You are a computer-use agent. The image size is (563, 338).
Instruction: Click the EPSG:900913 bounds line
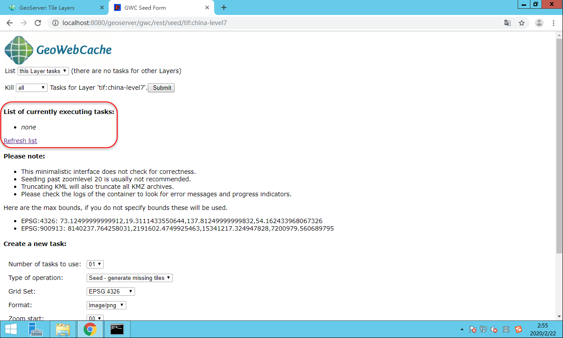177,228
